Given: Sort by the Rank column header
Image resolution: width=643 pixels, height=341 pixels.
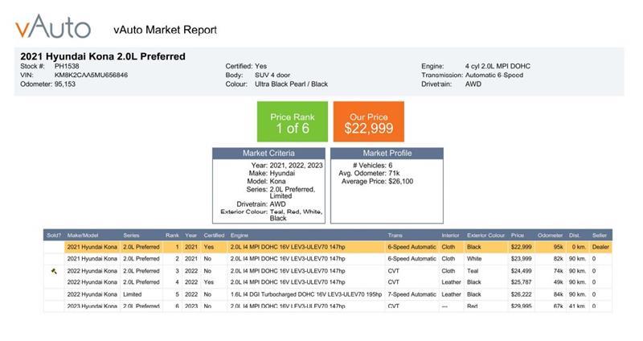Looking at the screenshot, I should pos(172,236).
